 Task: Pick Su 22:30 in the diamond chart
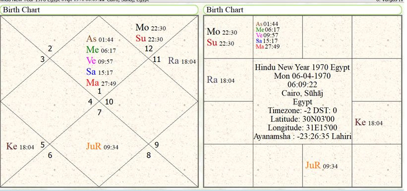pyautogui.click(x=149, y=39)
